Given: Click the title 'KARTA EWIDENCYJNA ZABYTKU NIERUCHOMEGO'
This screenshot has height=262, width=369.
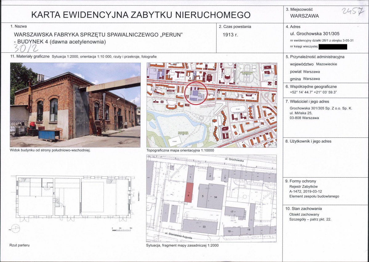Looking at the screenshot, I should pos(141,15).
